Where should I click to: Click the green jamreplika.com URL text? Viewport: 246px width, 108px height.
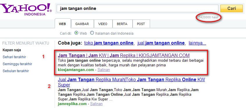click(72, 104)
